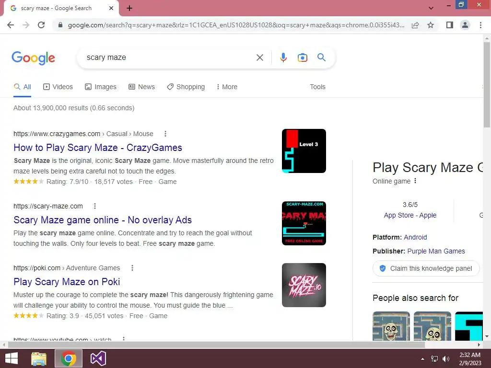The height and width of the screenshot is (368, 491).
Task: Click the Google logo
Action: (33, 58)
